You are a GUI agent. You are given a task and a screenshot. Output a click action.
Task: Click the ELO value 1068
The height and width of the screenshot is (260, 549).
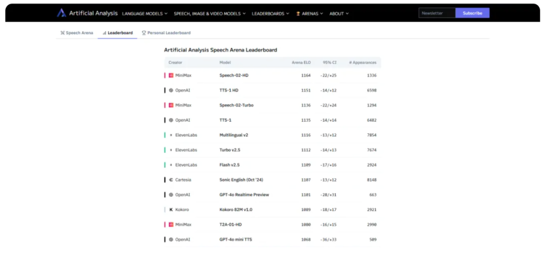(306, 240)
